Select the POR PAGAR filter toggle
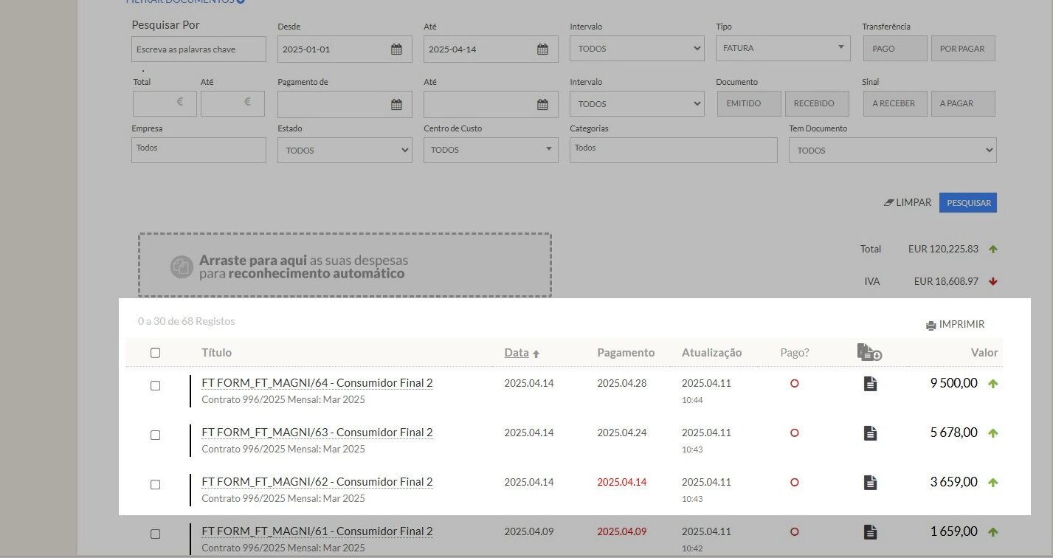Viewport: 1053px width, 558px height. click(x=962, y=49)
